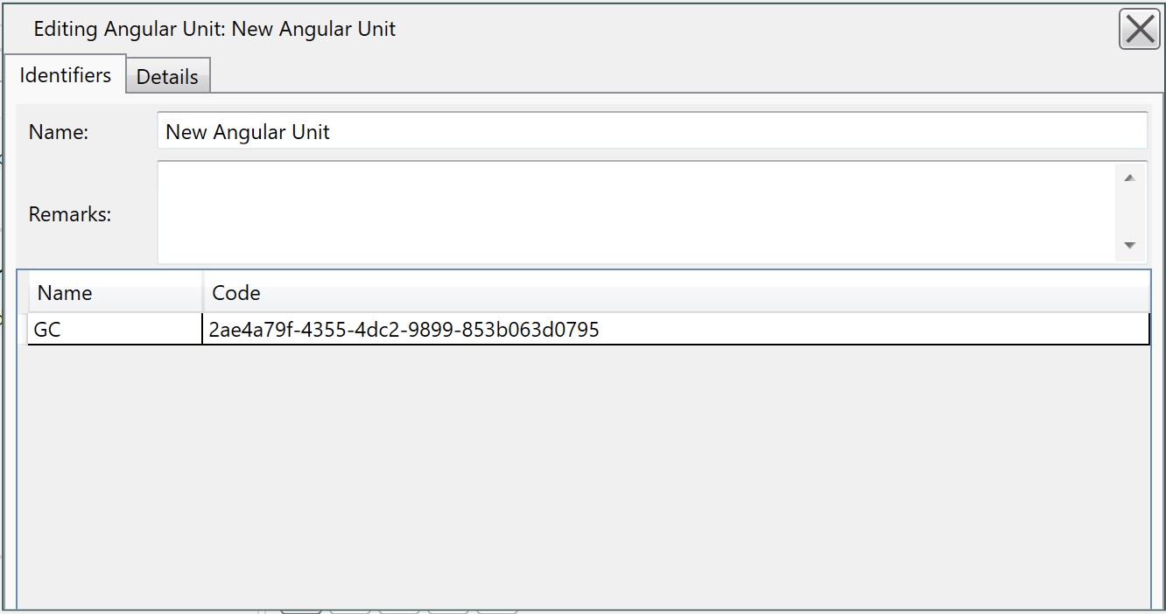Focus the empty Remarks text box
Screen dimensions: 1166x614
pyautogui.click(x=637, y=212)
